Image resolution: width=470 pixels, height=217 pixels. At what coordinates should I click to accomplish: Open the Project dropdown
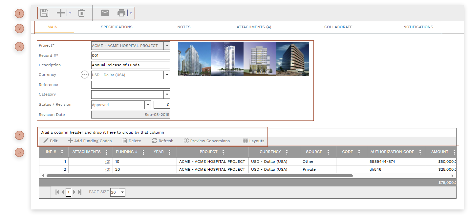coord(167,45)
